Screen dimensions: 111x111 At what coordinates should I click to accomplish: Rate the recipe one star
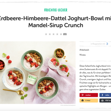tap(46, 34)
